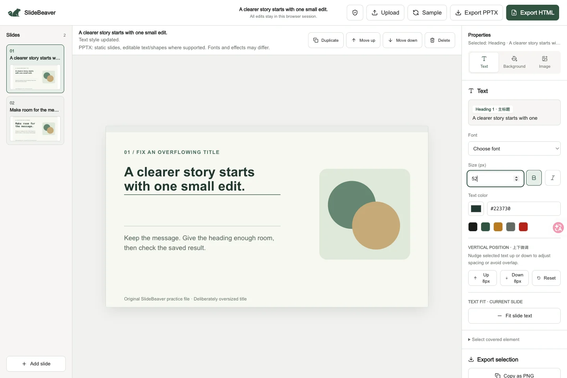
Task: Add a new slide
Action: click(36, 364)
